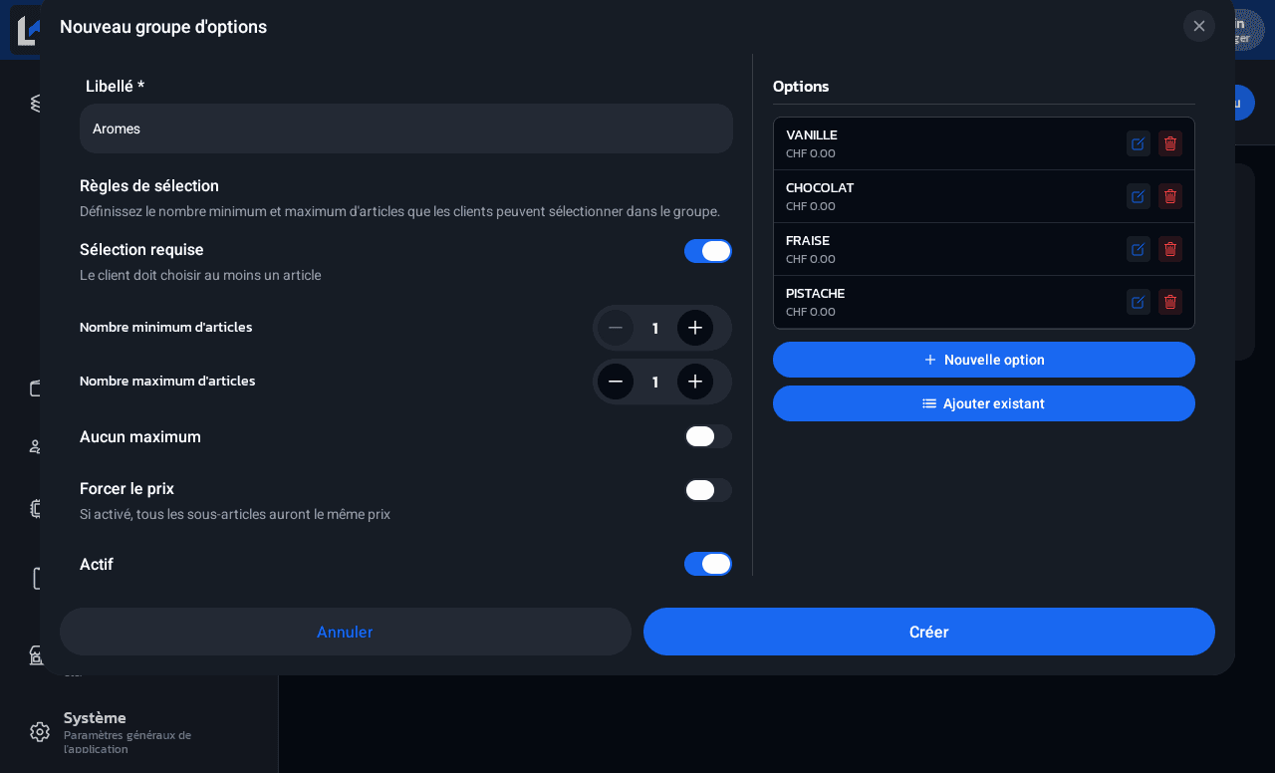This screenshot has width=1275, height=773.
Task: Open Système in the sidebar
Action: pos(96,717)
